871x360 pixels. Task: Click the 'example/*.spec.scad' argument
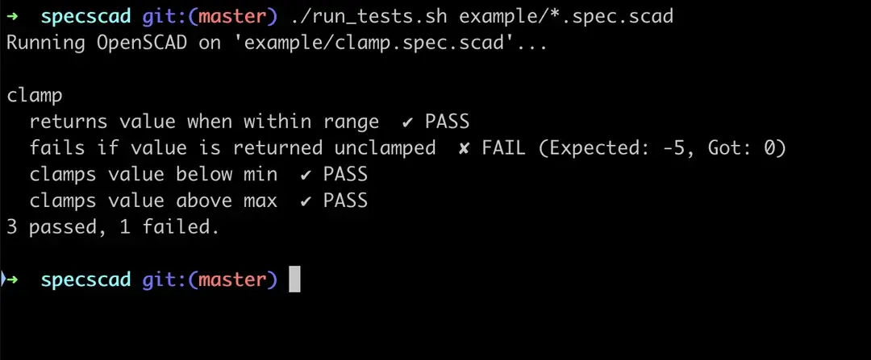coord(566,17)
